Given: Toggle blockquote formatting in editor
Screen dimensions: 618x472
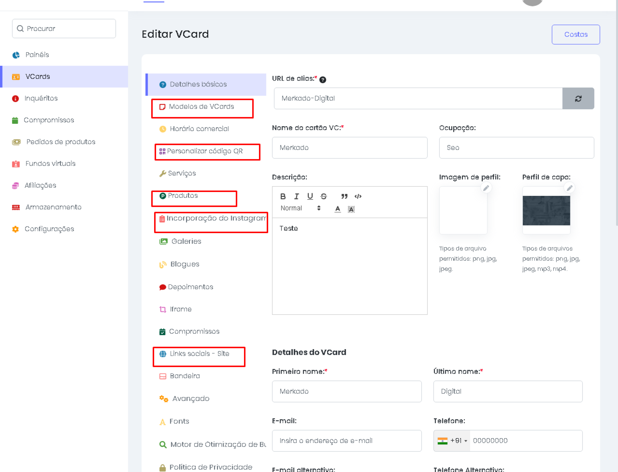Looking at the screenshot, I should 344,196.
